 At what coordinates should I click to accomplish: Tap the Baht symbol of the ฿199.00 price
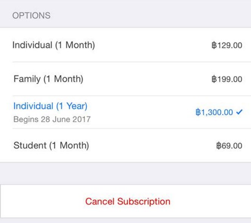(214, 79)
